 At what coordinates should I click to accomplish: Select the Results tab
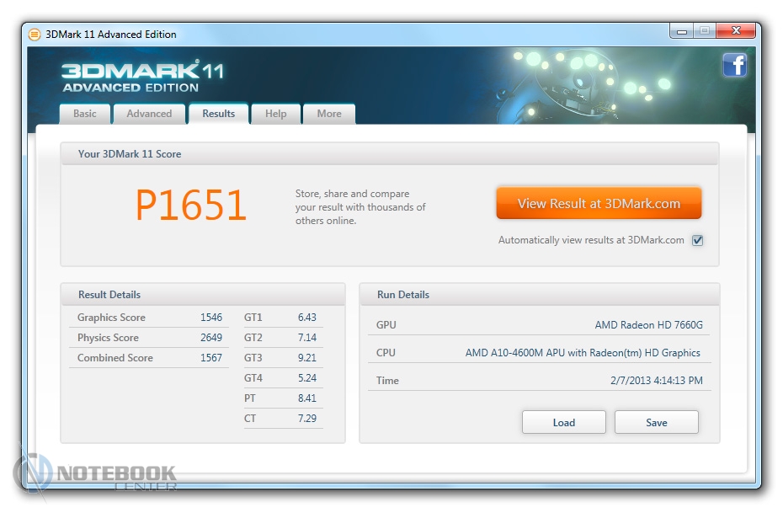click(219, 114)
